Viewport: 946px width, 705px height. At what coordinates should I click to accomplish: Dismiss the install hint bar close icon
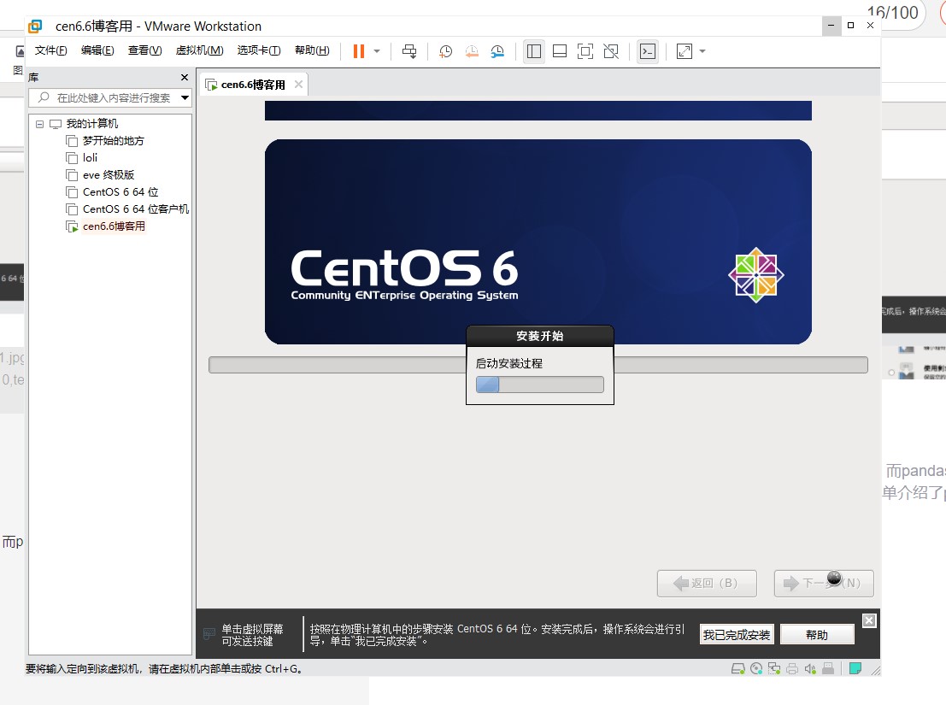pyautogui.click(x=869, y=620)
